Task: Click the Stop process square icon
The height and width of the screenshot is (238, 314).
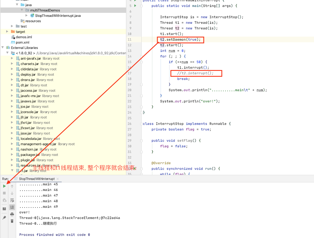Action: click(x=4, y=193)
